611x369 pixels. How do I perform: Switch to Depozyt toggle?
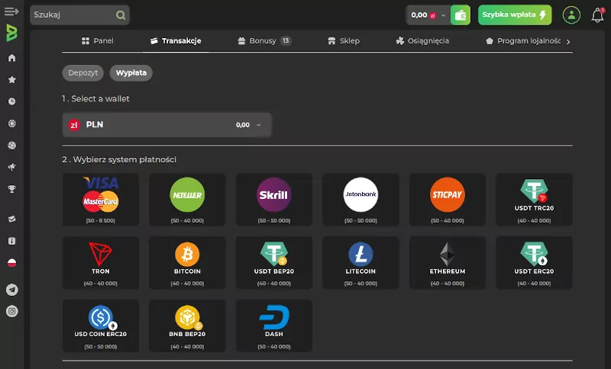(82, 72)
